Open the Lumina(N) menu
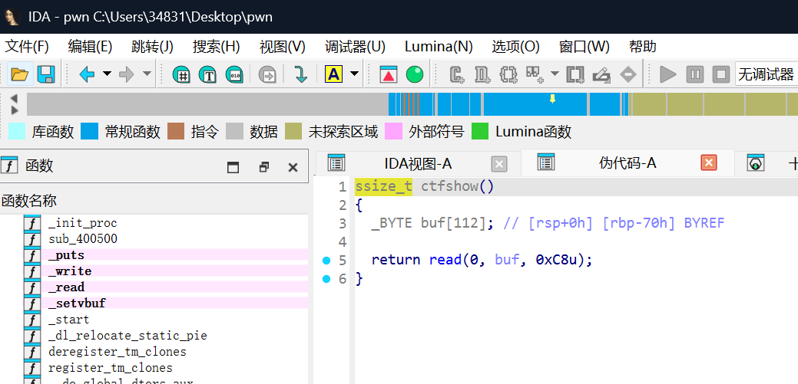The width and height of the screenshot is (798, 384). click(x=439, y=47)
